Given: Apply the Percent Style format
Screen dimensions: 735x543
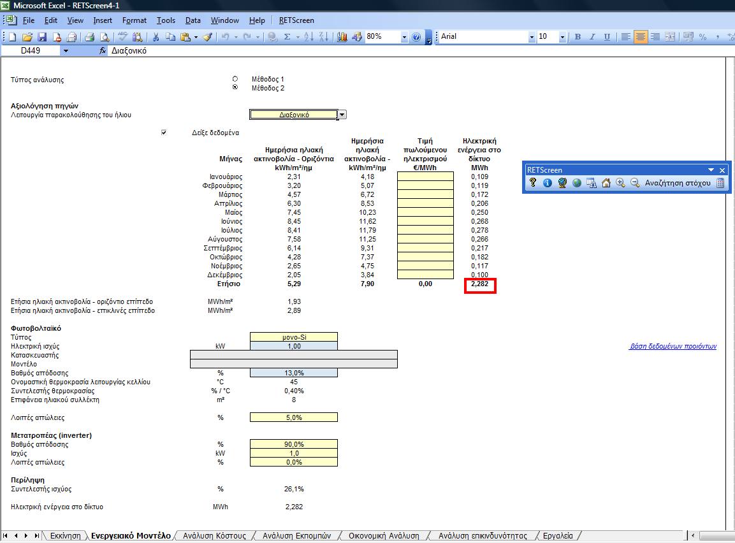Looking at the screenshot, I should point(702,37).
